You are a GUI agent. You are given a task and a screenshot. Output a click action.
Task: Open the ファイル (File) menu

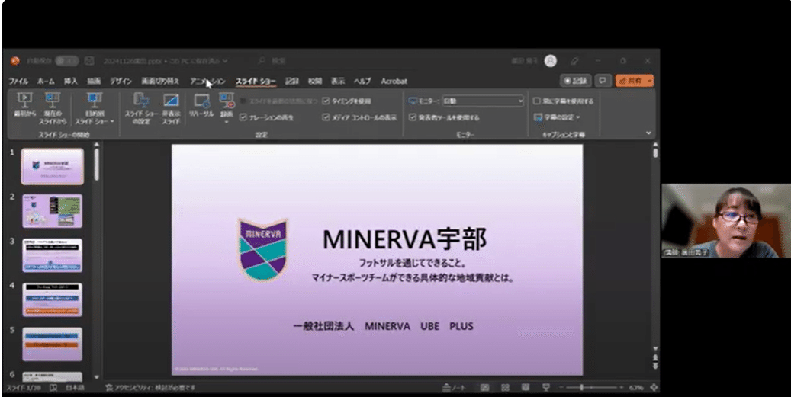coord(18,81)
